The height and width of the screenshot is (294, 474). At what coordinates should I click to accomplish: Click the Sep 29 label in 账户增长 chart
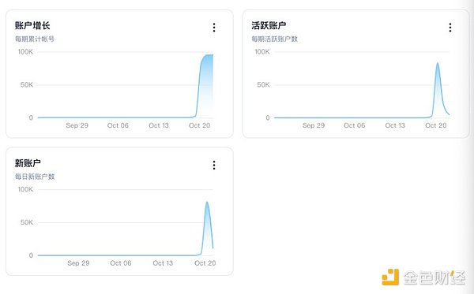77,125
